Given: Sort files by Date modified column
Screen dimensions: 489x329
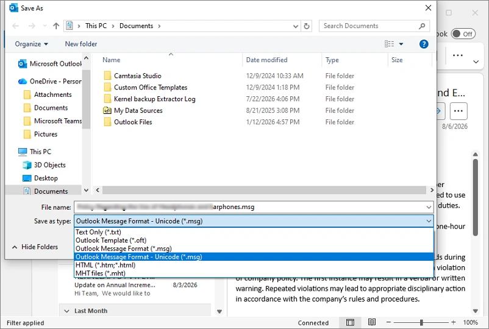Looking at the screenshot, I should tap(266, 60).
